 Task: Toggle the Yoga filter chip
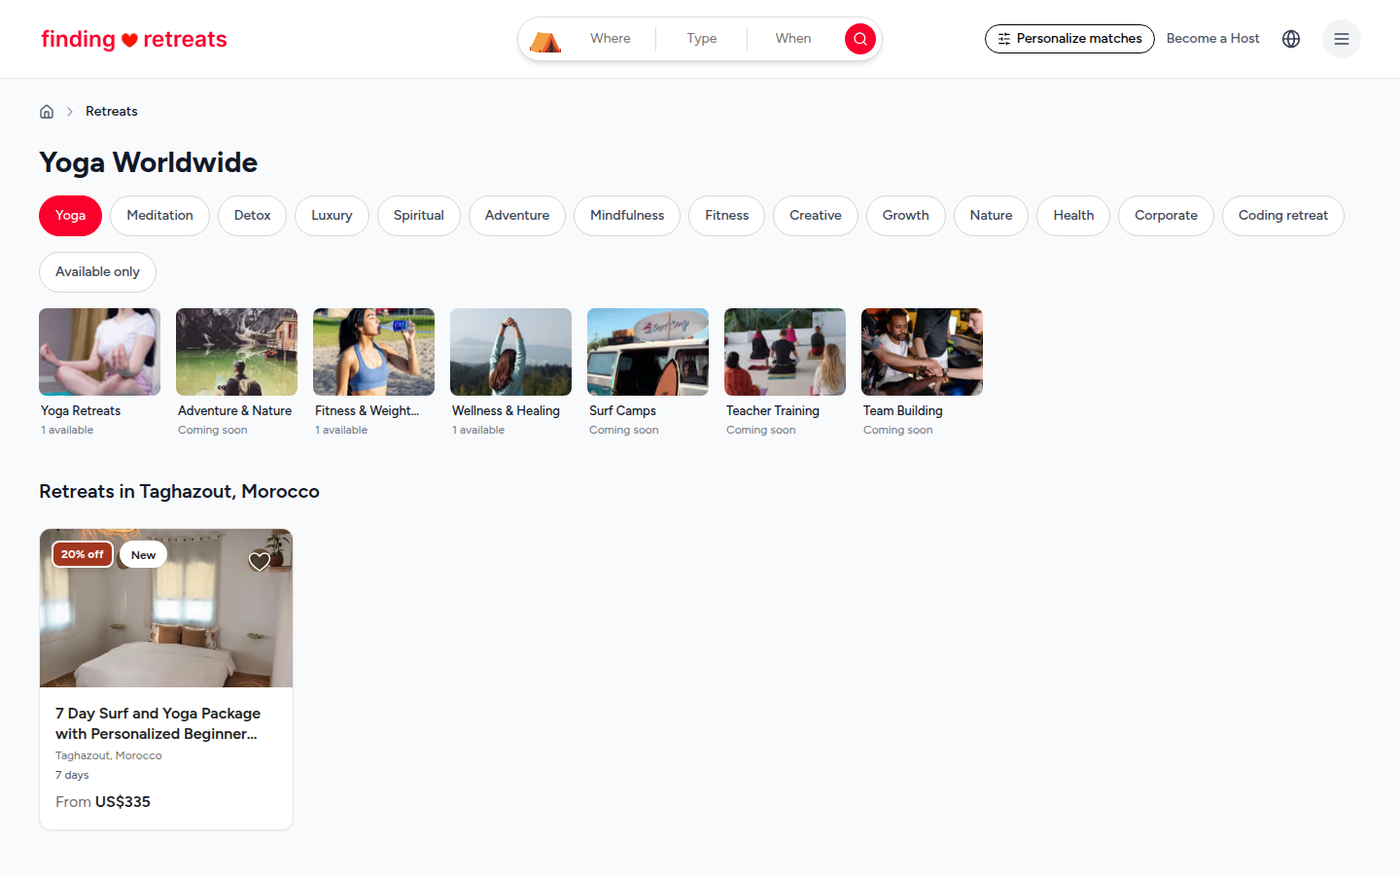70,216
